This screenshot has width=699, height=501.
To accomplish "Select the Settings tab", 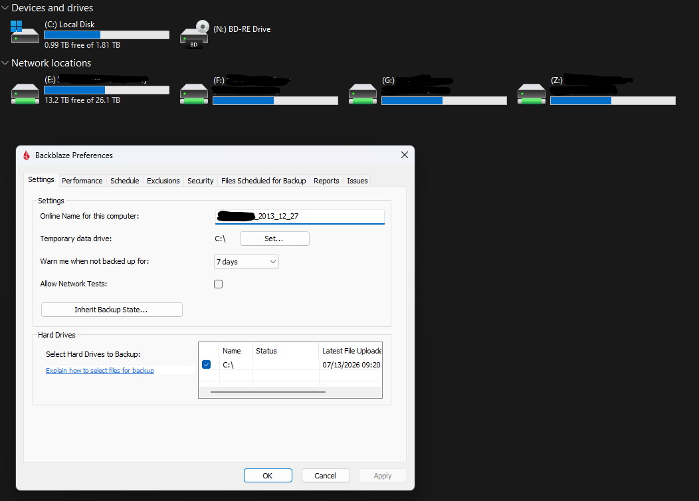I will (x=41, y=179).
